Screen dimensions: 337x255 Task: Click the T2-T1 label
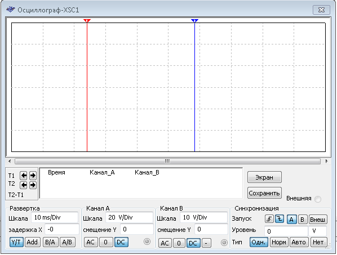pos(16,195)
